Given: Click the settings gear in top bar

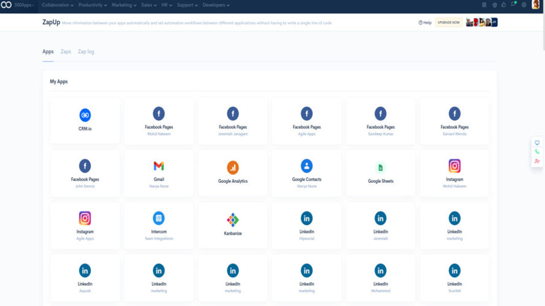Looking at the screenshot, I should click(524, 5).
